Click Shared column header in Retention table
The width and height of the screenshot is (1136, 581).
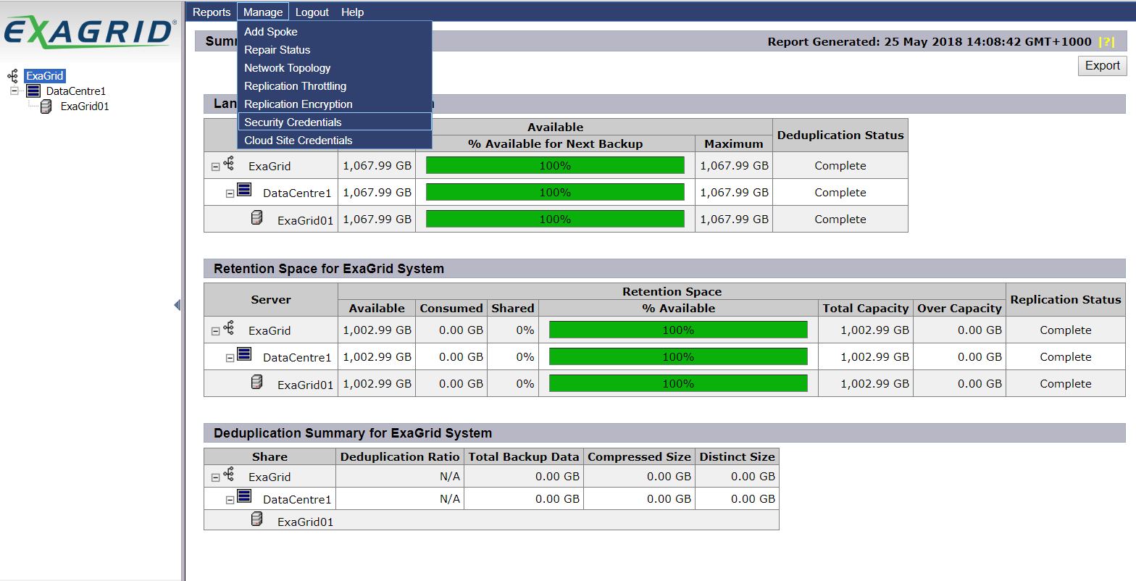(513, 309)
